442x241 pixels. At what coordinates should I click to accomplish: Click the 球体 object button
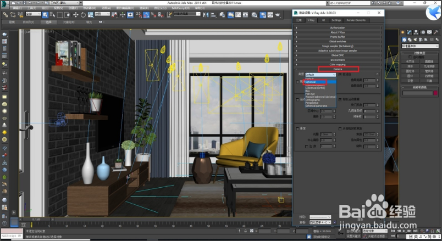410,66
